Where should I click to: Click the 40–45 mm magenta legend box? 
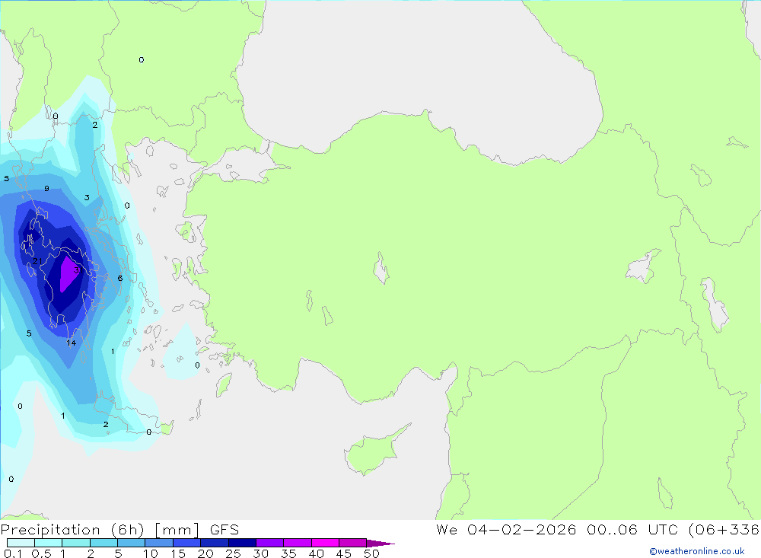click(325, 543)
